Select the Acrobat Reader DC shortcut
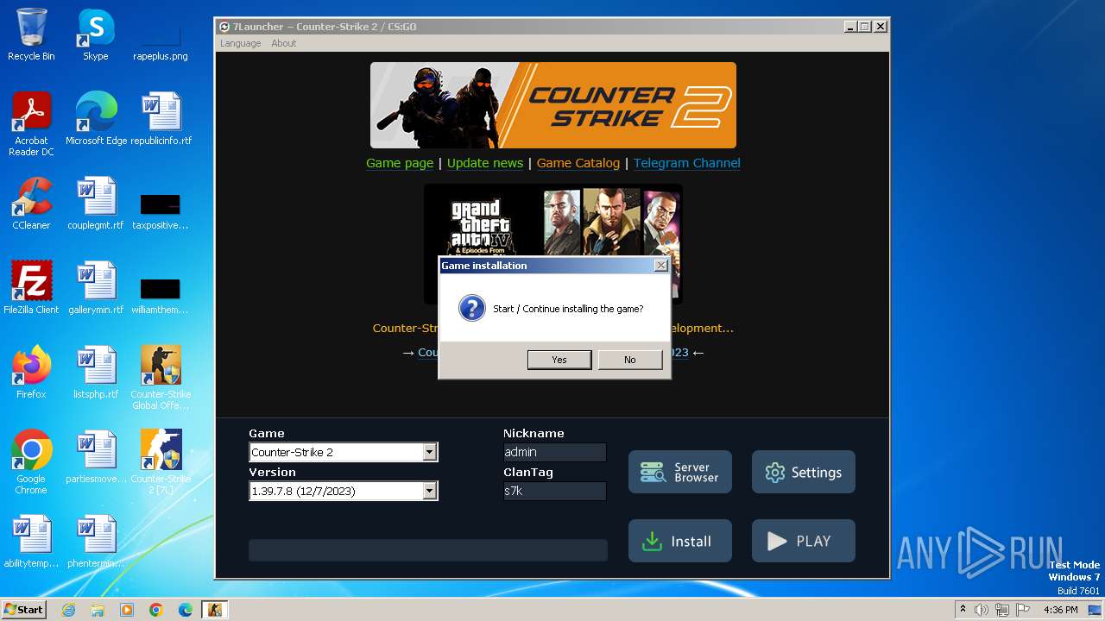The width and height of the screenshot is (1105, 621). 31,124
